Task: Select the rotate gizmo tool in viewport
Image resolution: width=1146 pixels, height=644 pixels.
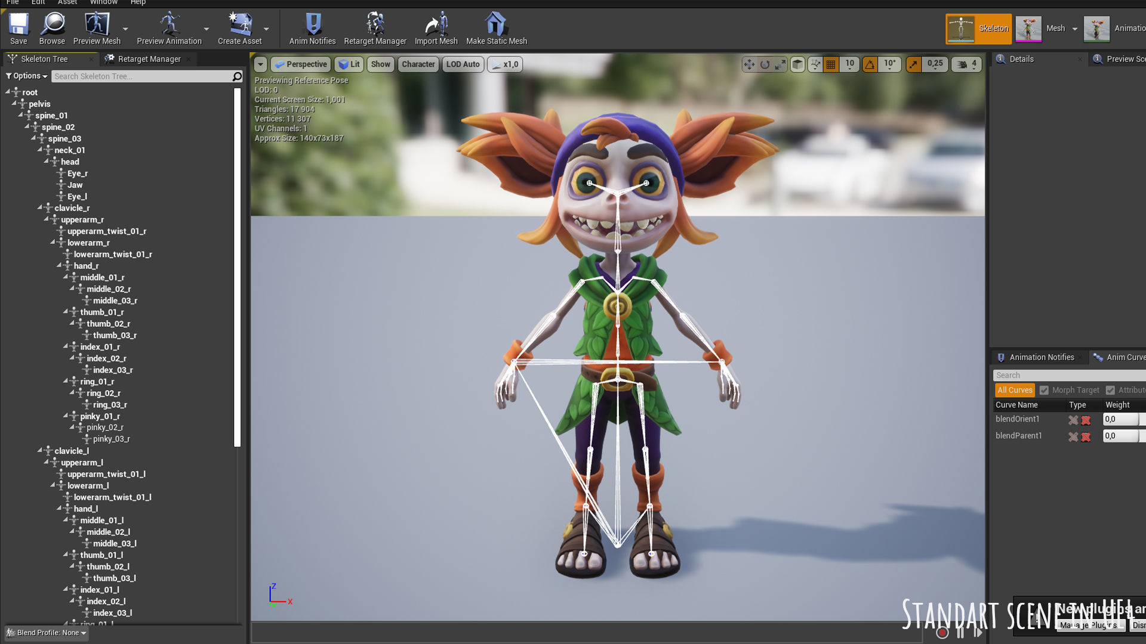Action: pyautogui.click(x=765, y=64)
